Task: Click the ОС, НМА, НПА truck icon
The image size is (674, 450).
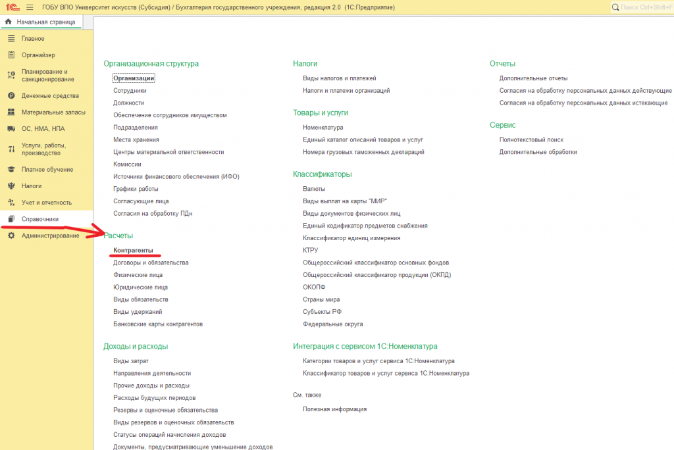Action: pyautogui.click(x=11, y=128)
